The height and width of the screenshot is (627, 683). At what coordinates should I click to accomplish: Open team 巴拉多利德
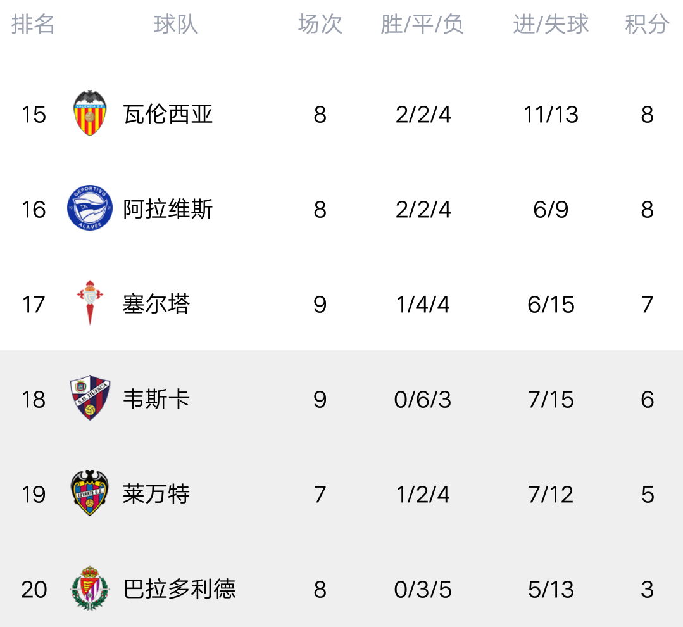[x=179, y=589]
